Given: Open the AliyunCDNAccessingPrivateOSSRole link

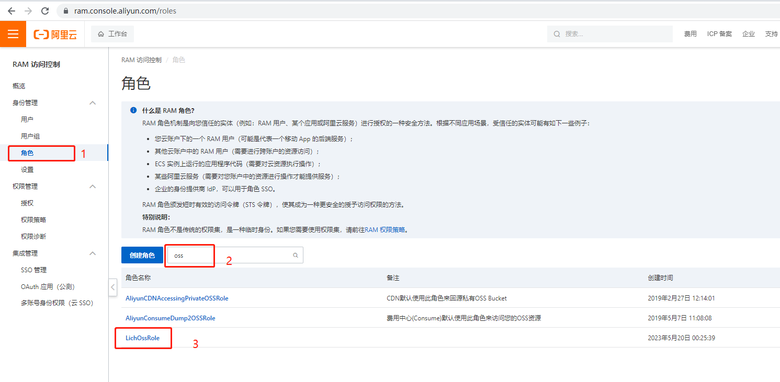Looking at the screenshot, I should 177,298.
